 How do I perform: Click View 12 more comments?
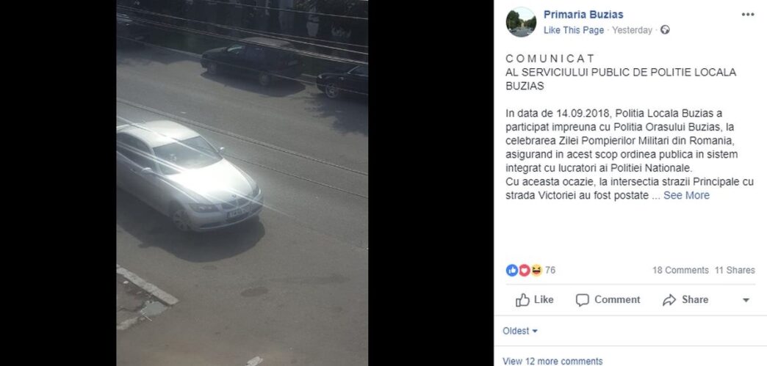[x=552, y=361]
